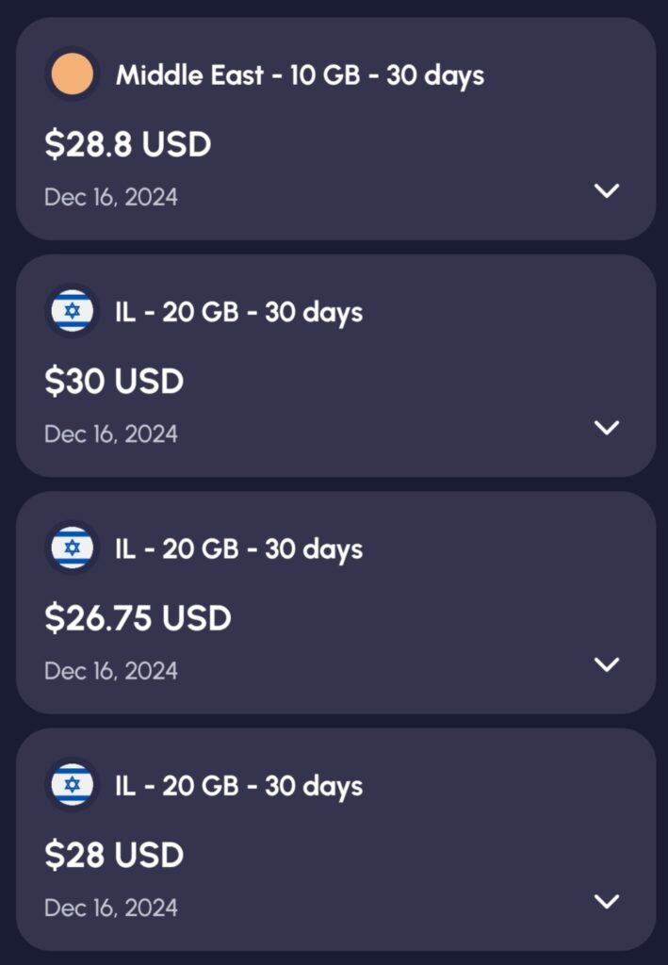
Task: Open the chevron on the $26.75 USD order
Action: point(607,664)
